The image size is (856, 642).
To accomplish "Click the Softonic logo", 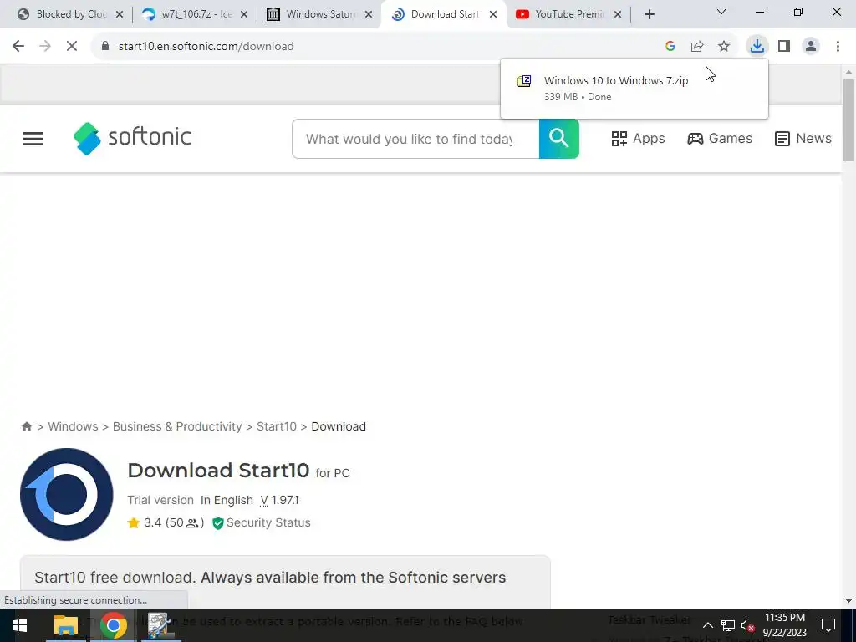I will (133, 138).
